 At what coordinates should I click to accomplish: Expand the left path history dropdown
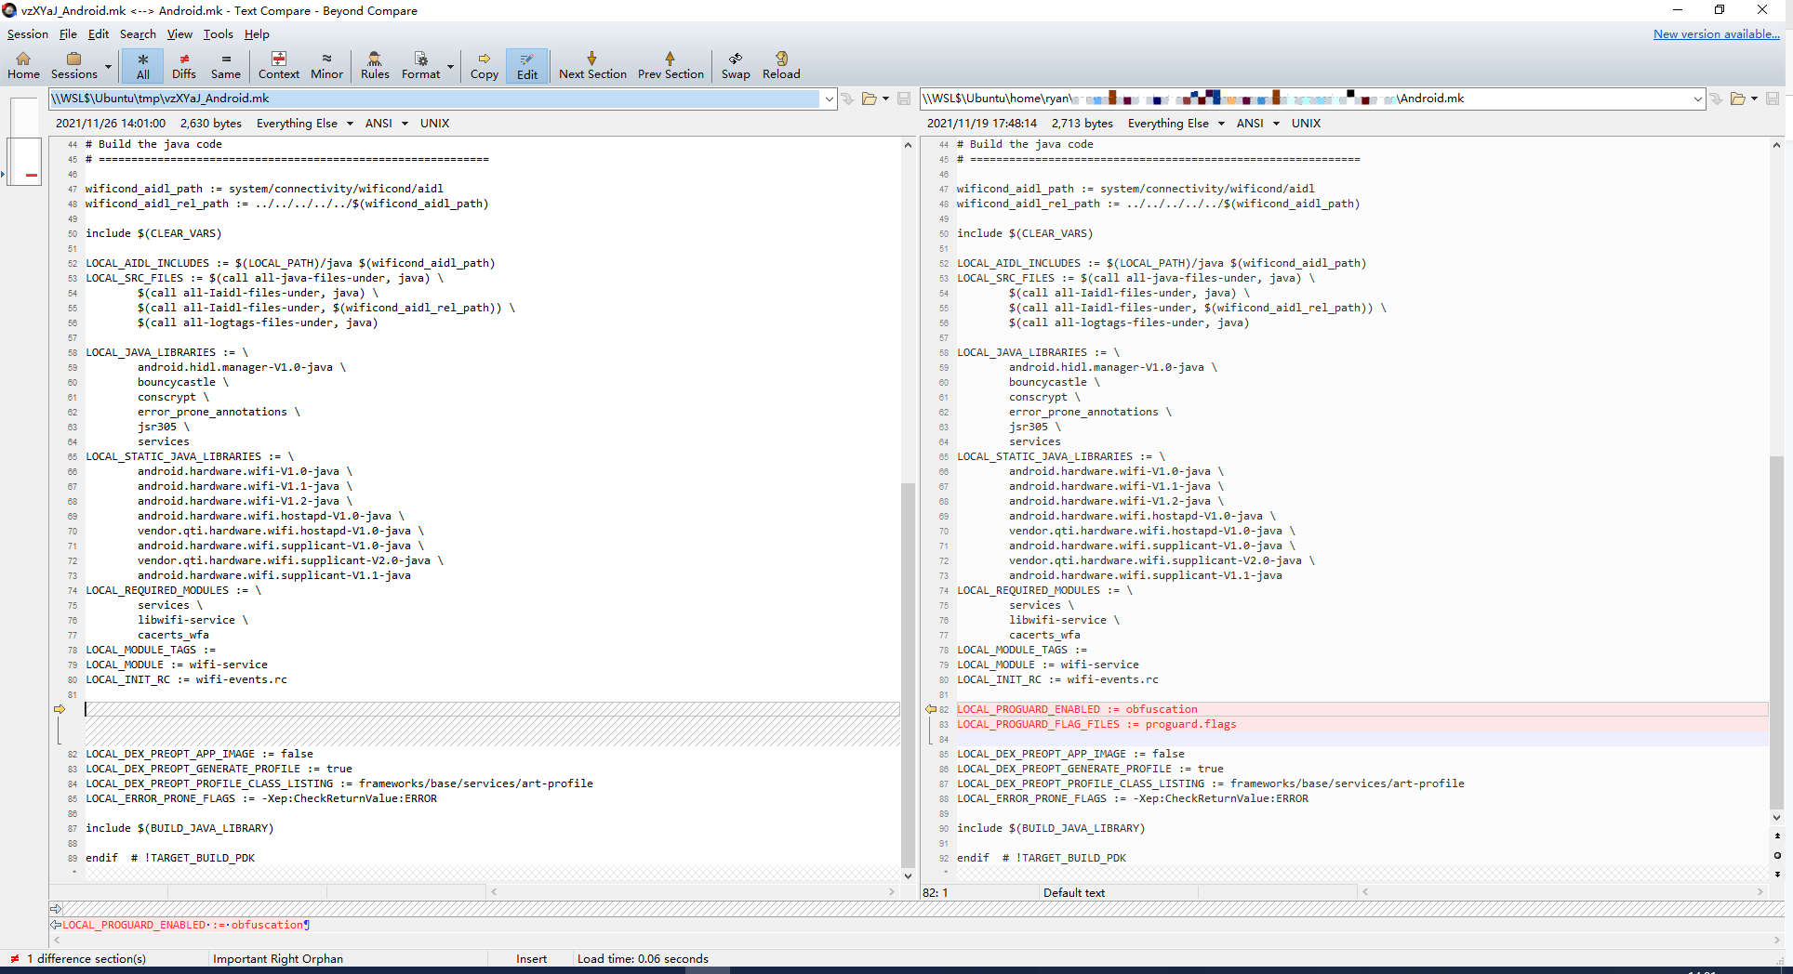pyautogui.click(x=830, y=99)
